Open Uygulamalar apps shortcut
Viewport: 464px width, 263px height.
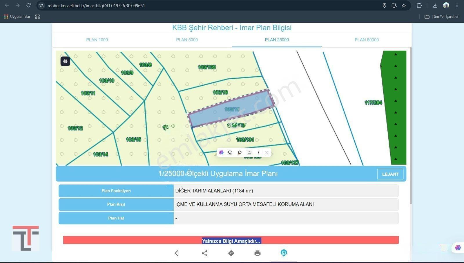(x=17, y=17)
